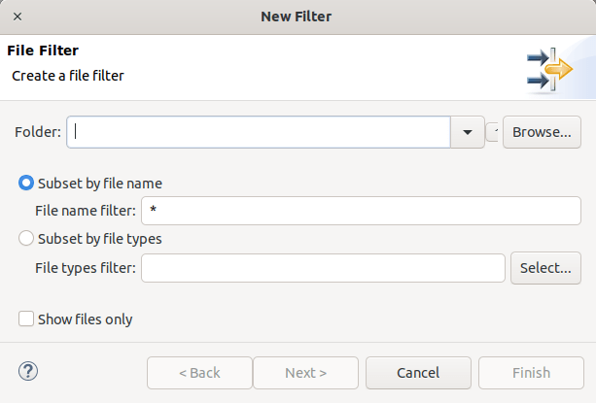Screen dimensions: 596x403
Task: Click into the Folder combo text field
Action: tap(259, 132)
